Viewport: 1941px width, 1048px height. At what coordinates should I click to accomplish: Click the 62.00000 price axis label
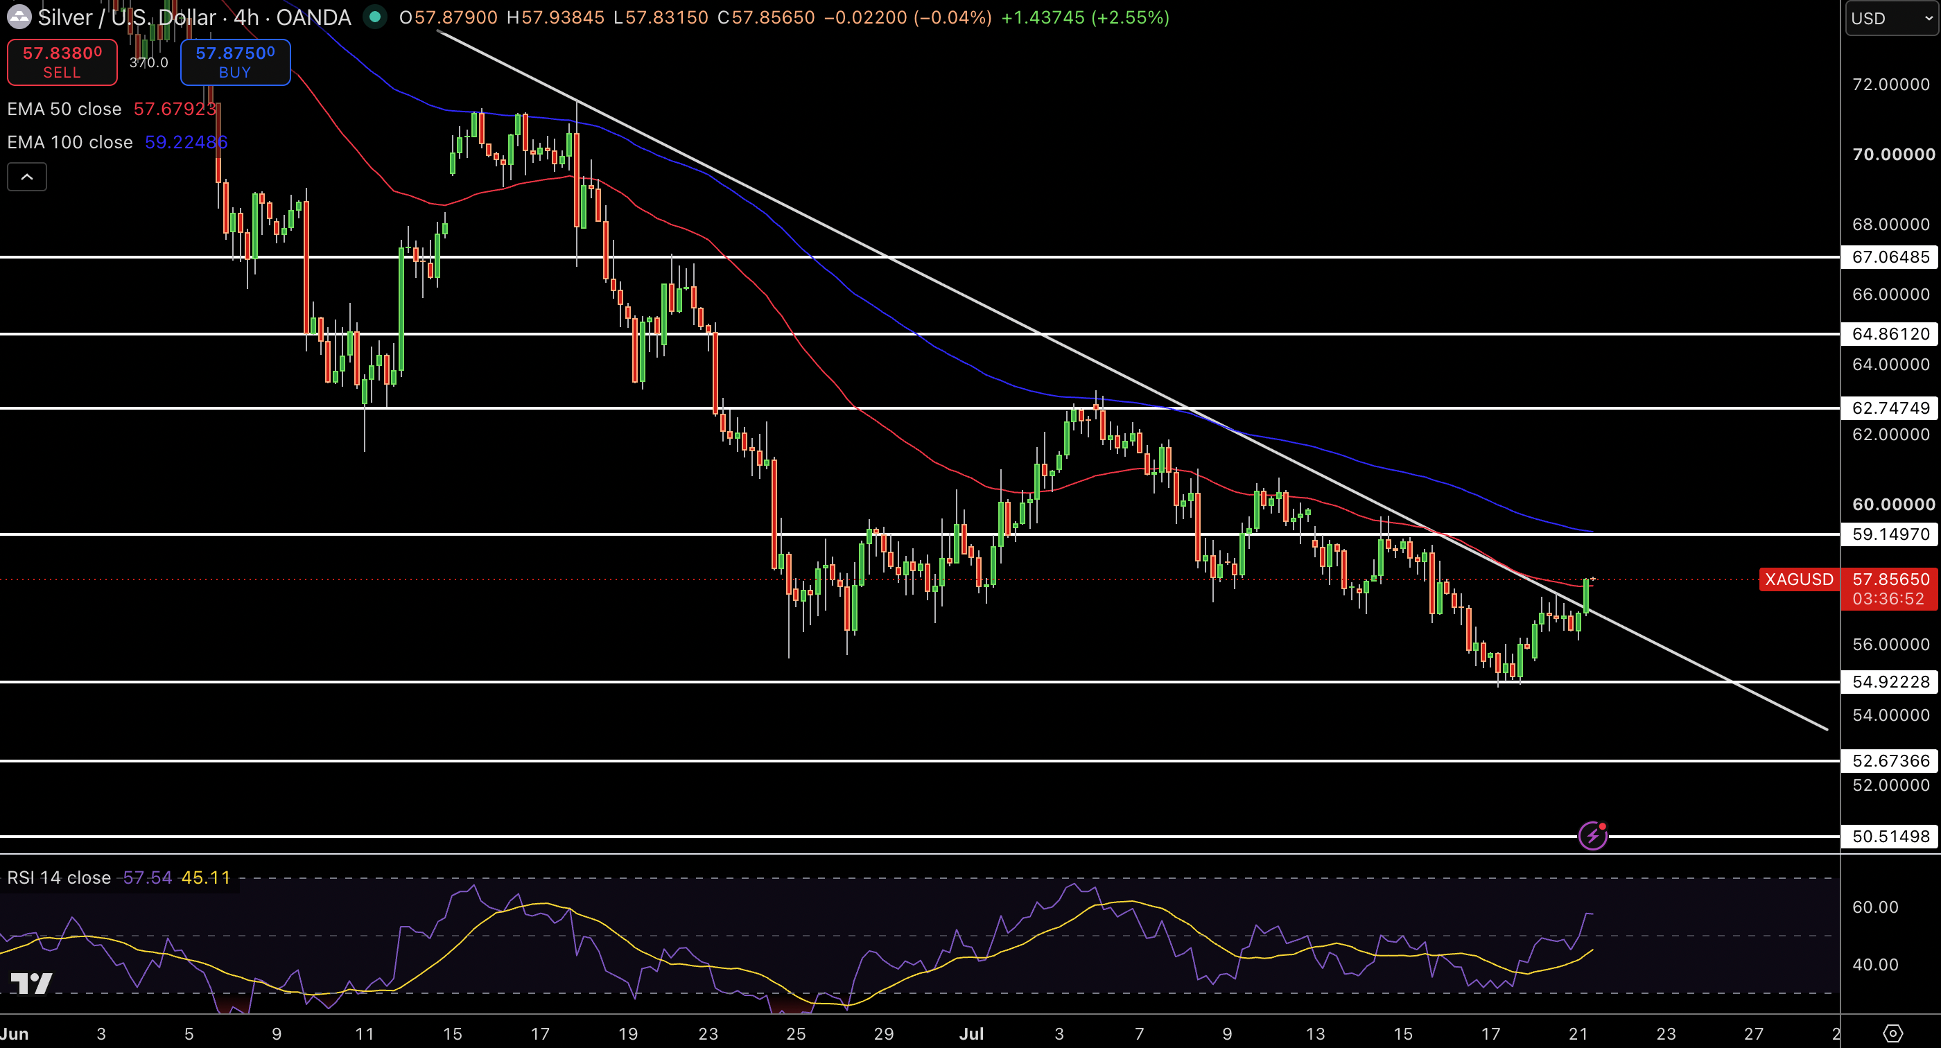tap(1891, 435)
